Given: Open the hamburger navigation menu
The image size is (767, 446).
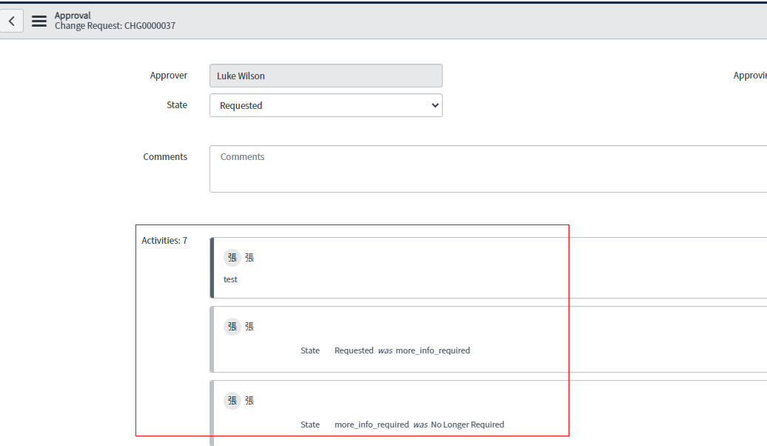Looking at the screenshot, I should (x=39, y=21).
